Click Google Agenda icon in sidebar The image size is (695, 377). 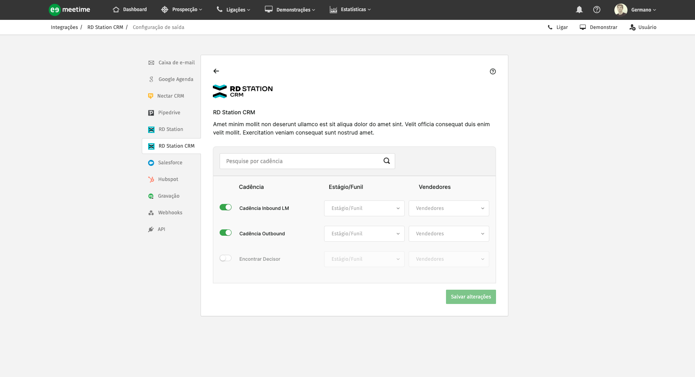(151, 79)
